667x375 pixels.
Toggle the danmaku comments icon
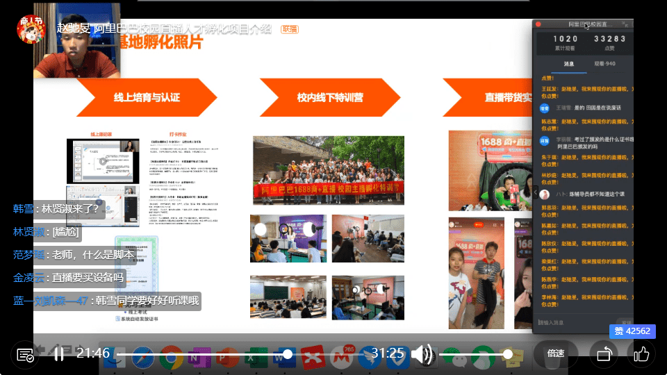25,355
